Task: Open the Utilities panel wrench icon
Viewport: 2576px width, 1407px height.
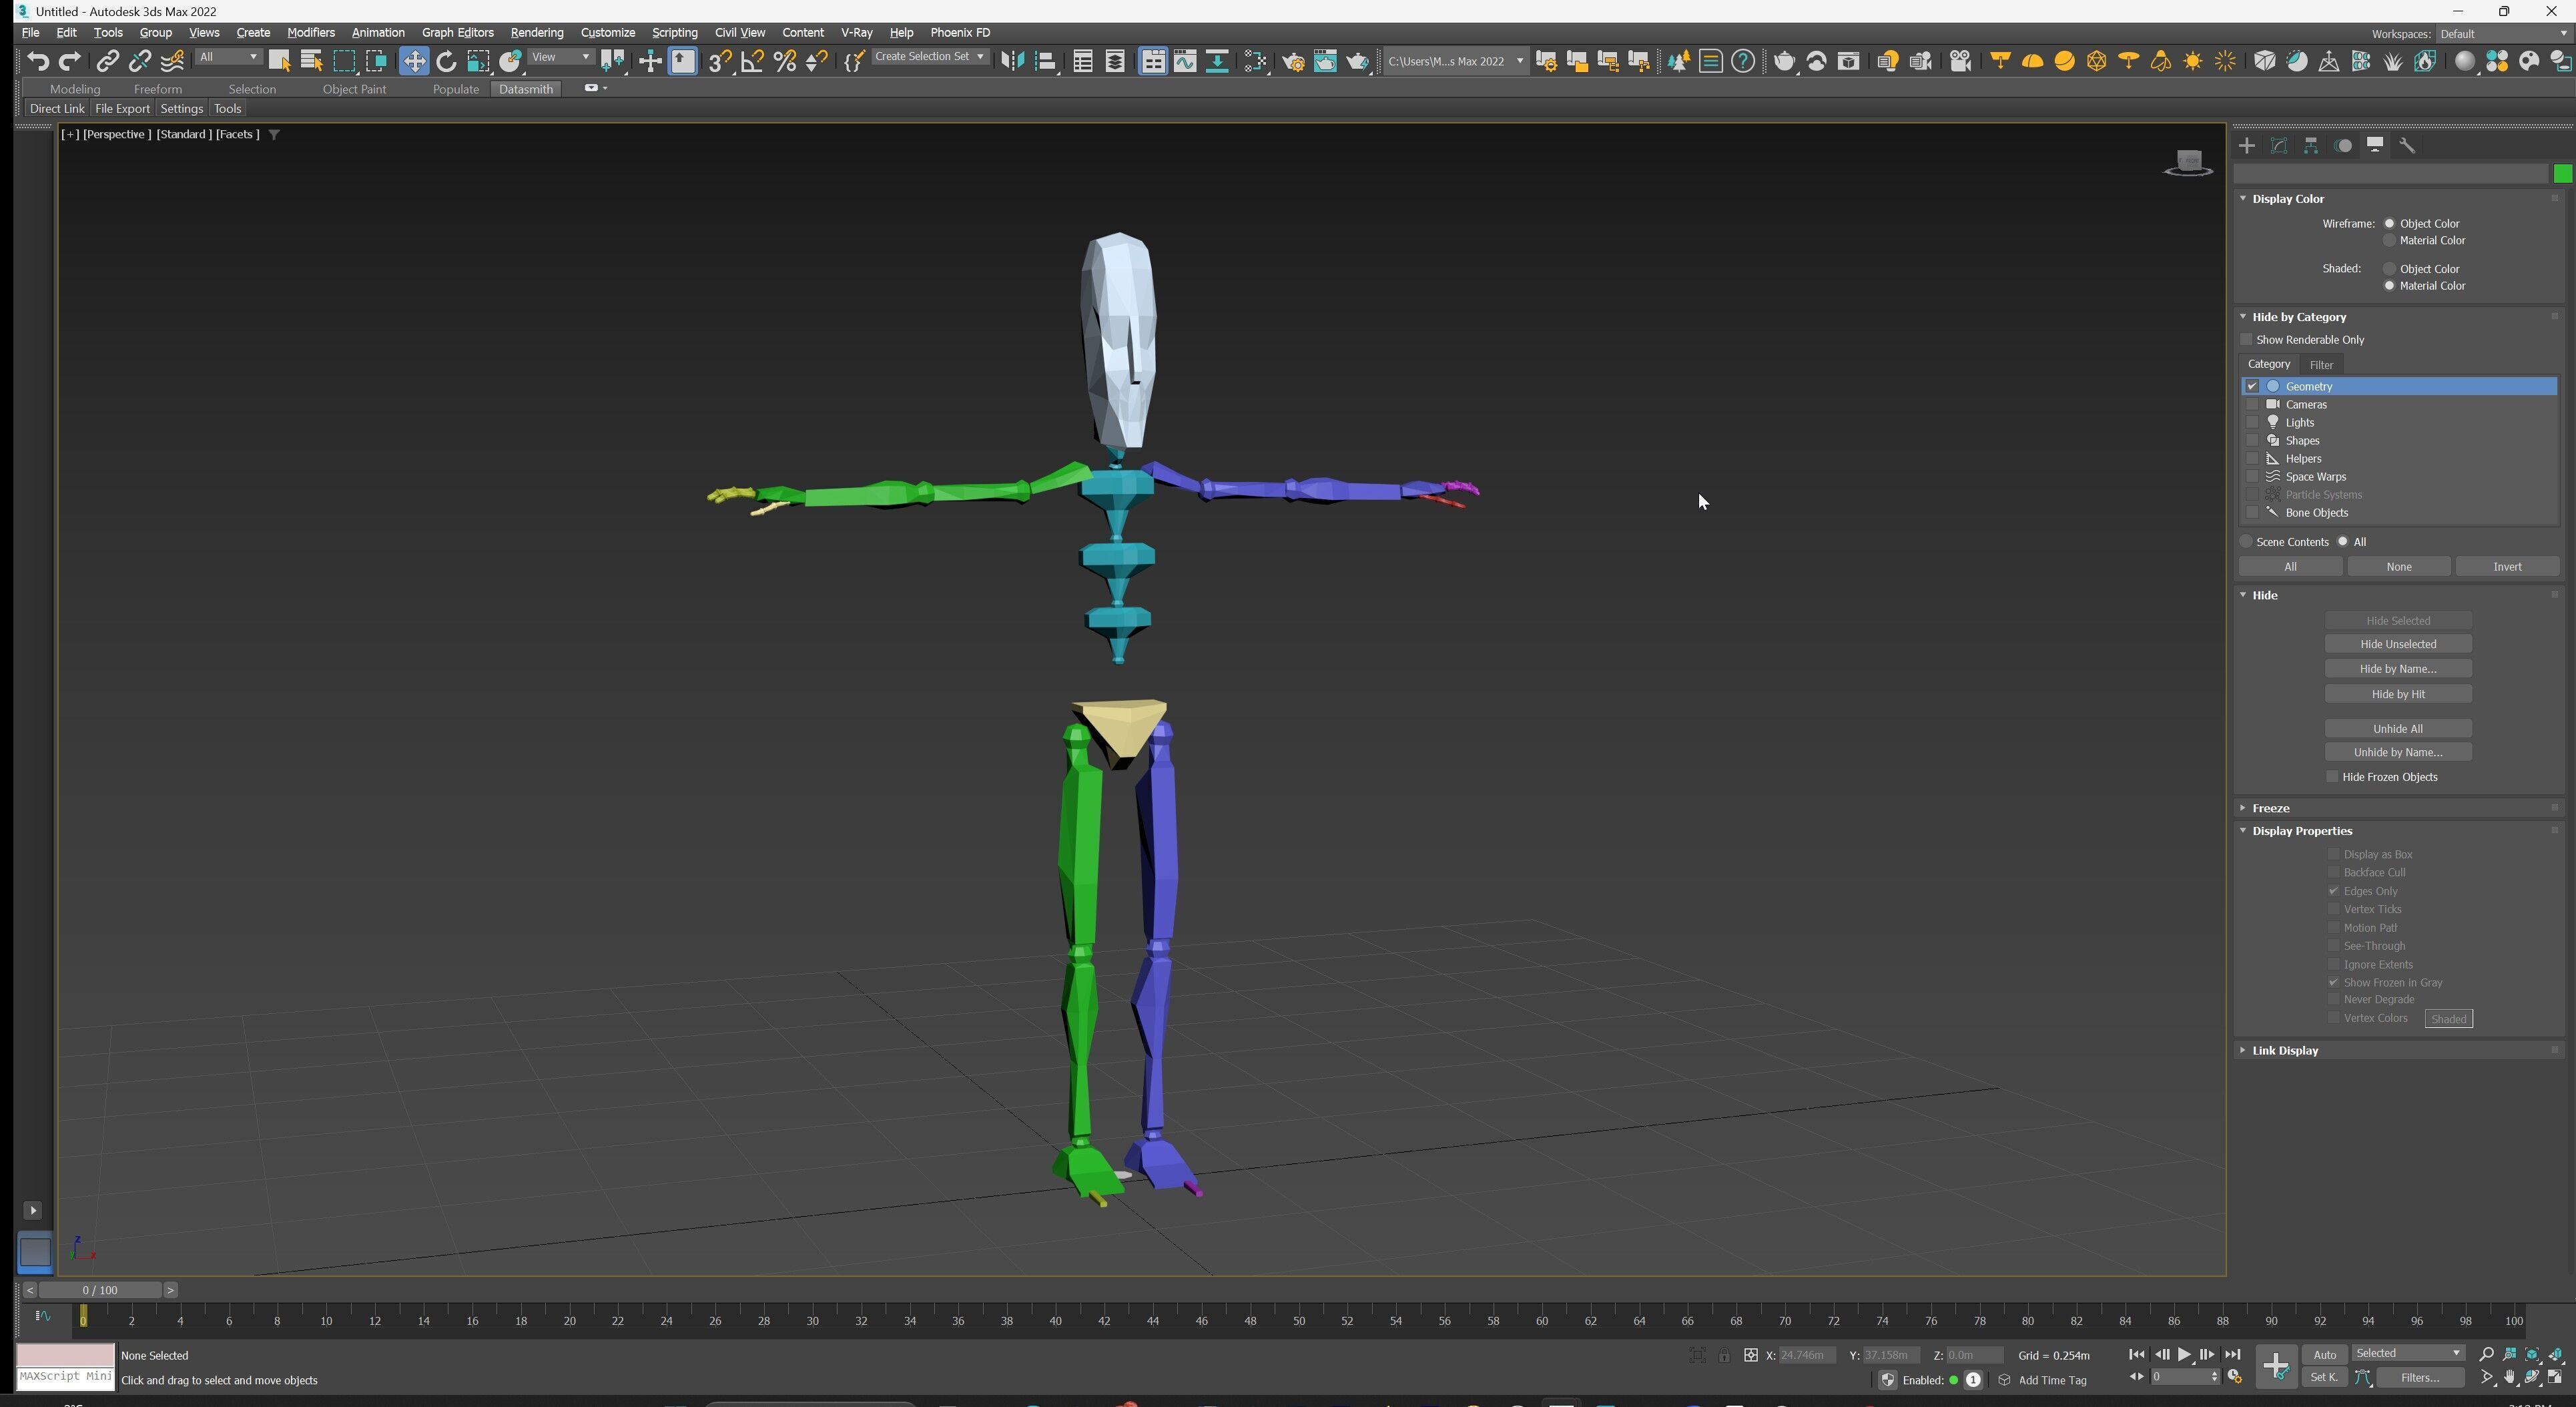Action: click(x=2407, y=146)
